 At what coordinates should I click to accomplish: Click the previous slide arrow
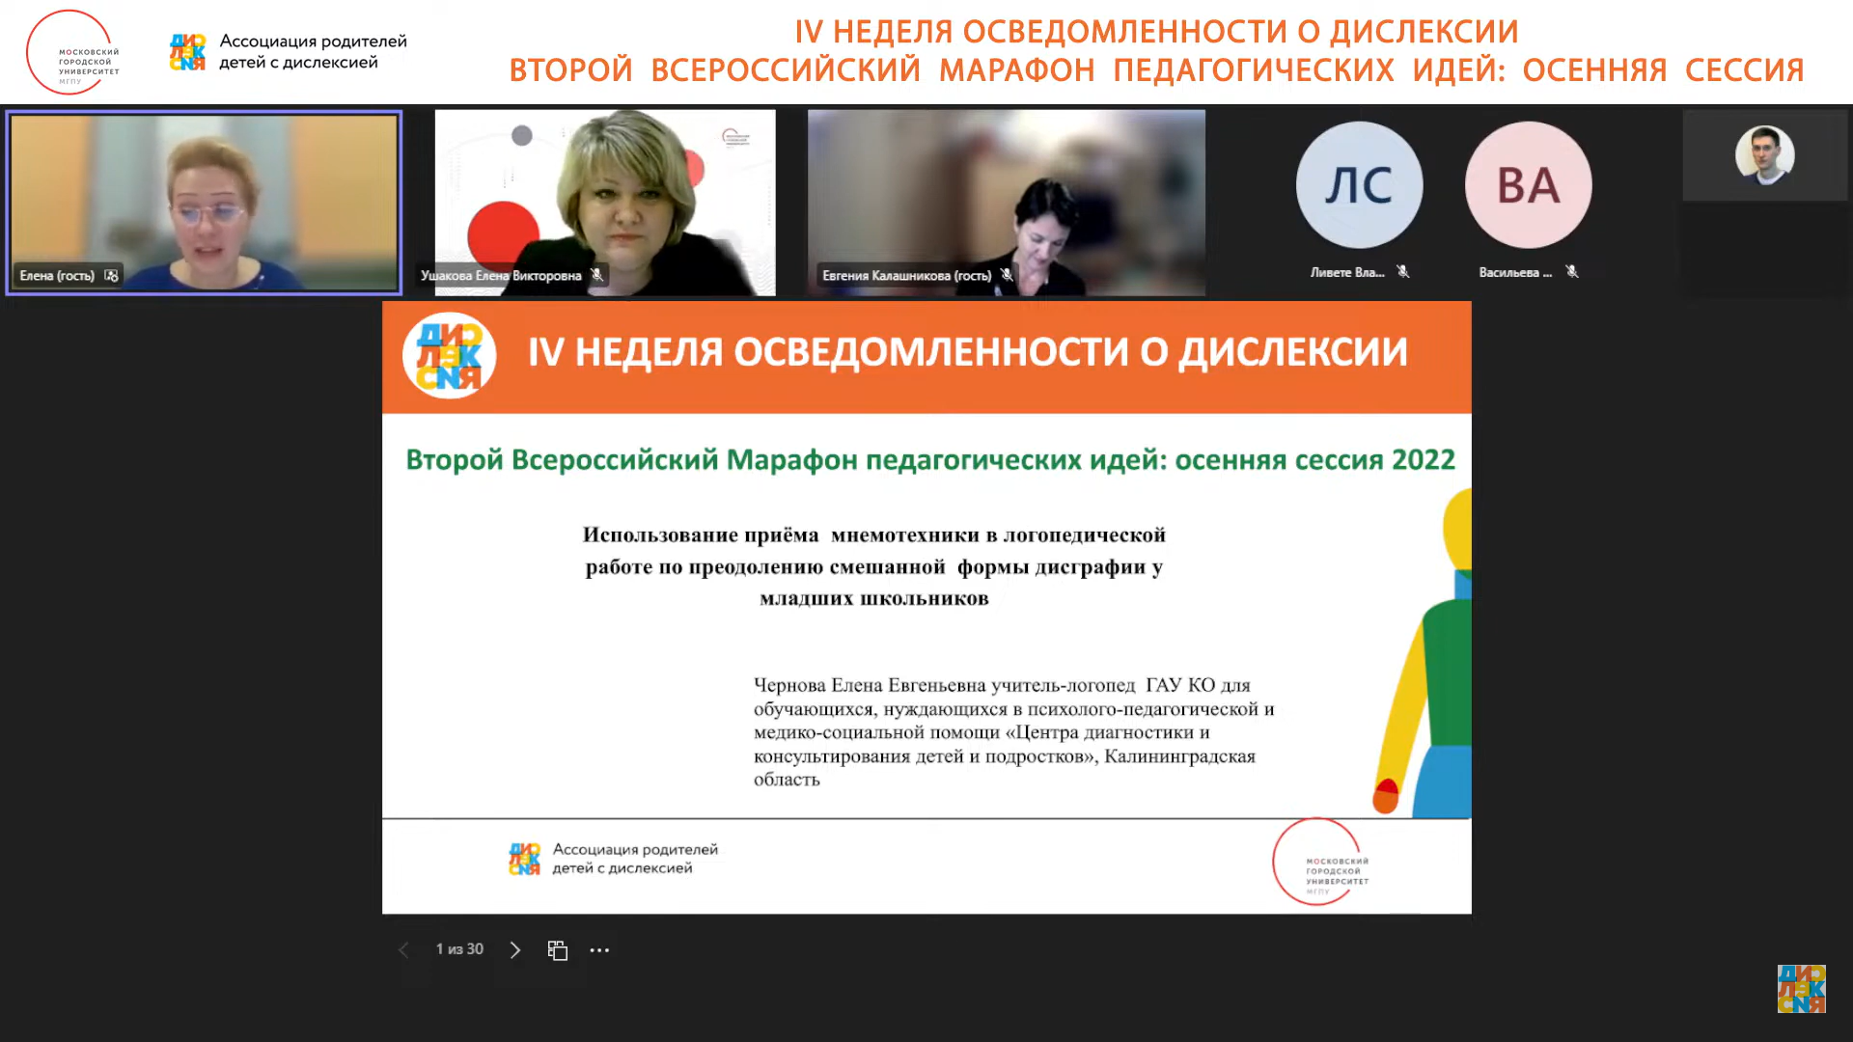[403, 950]
